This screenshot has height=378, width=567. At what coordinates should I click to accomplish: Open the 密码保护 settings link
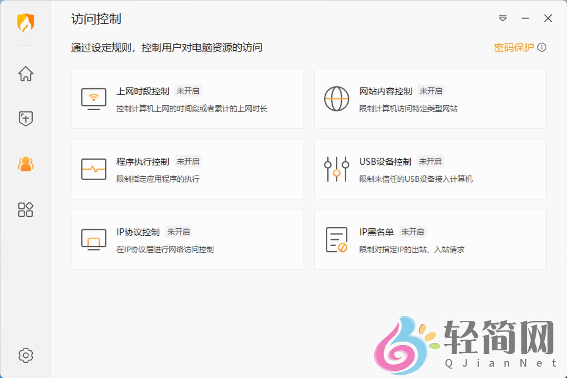pos(513,47)
